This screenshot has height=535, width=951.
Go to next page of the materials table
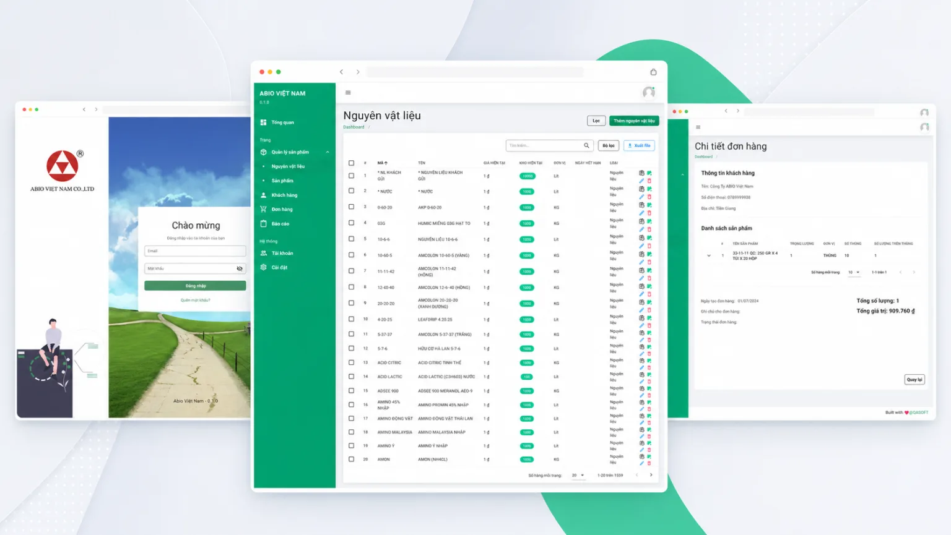pyautogui.click(x=651, y=475)
